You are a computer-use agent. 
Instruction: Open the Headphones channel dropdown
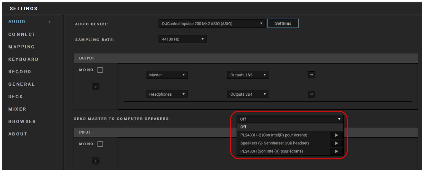[167, 95]
